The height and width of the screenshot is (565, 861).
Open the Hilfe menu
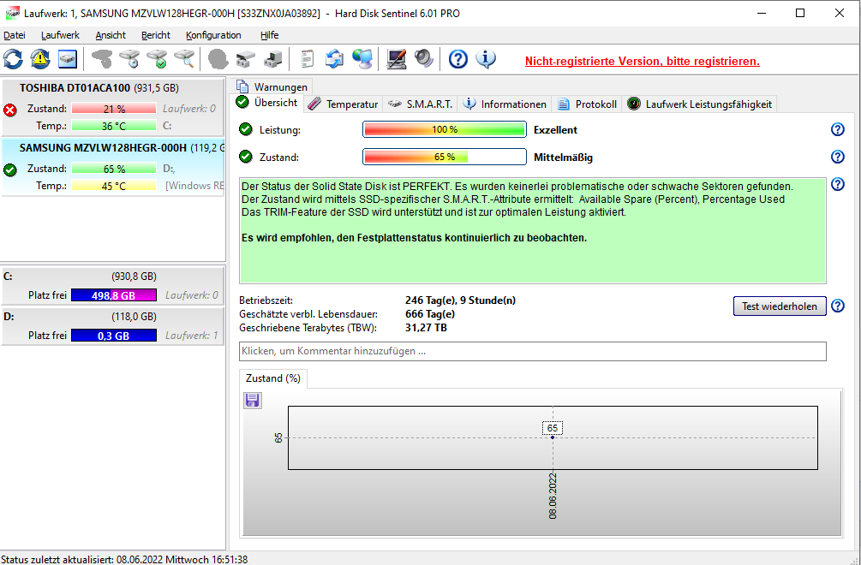pos(270,35)
